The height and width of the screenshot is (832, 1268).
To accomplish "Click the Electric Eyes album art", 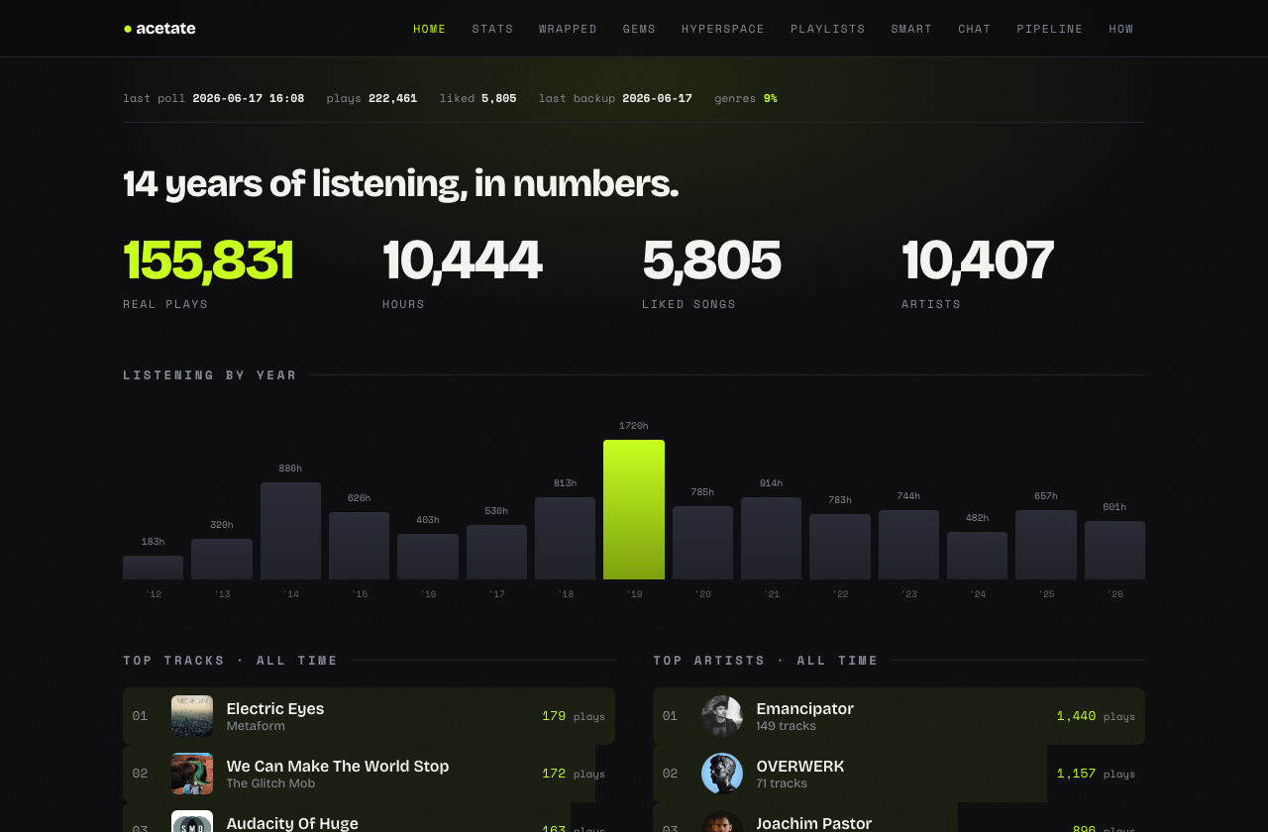I will [192, 716].
